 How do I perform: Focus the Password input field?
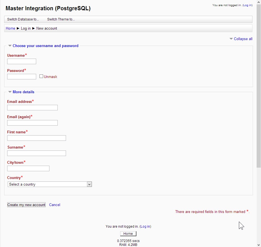(x=22, y=77)
